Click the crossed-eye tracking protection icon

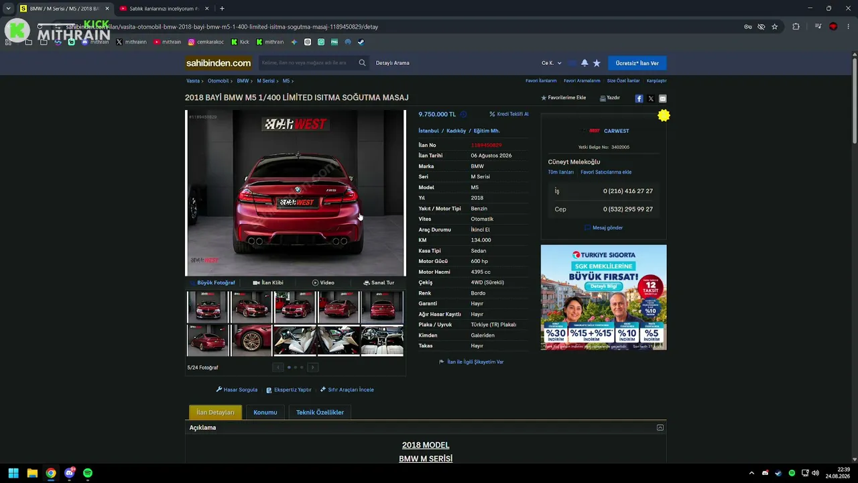point(761,27)
